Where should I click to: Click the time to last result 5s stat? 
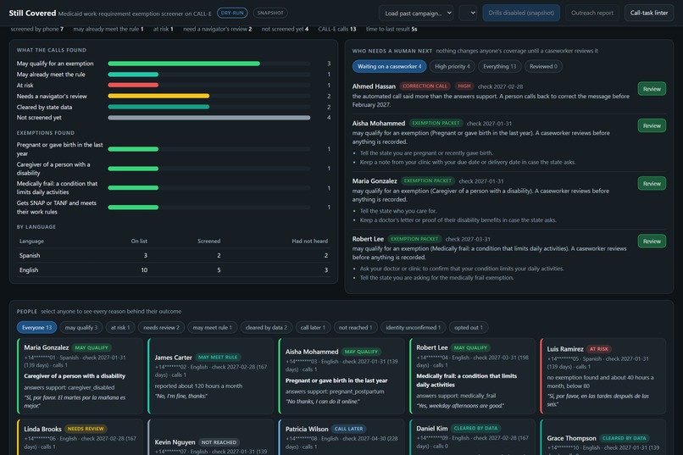click(x=391, y=29)
